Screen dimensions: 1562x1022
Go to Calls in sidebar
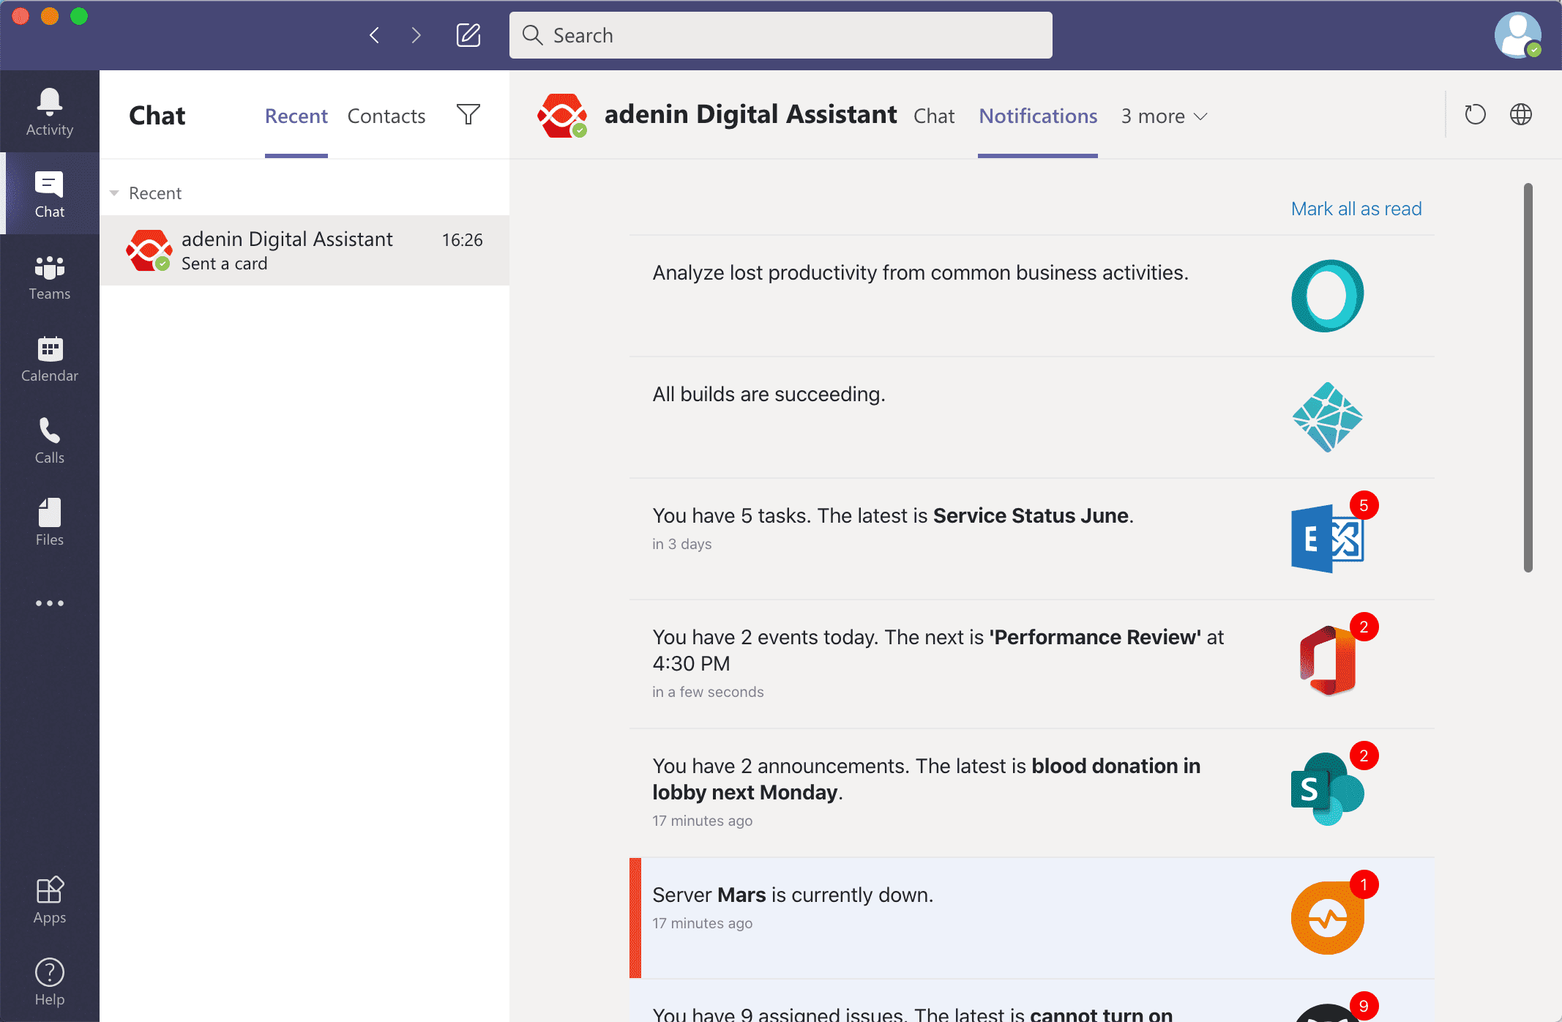50,441
